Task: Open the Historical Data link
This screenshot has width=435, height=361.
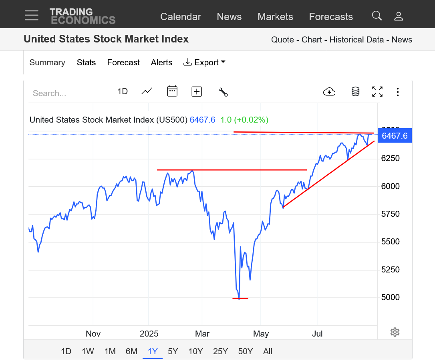Action: click(x=357, y=40)
